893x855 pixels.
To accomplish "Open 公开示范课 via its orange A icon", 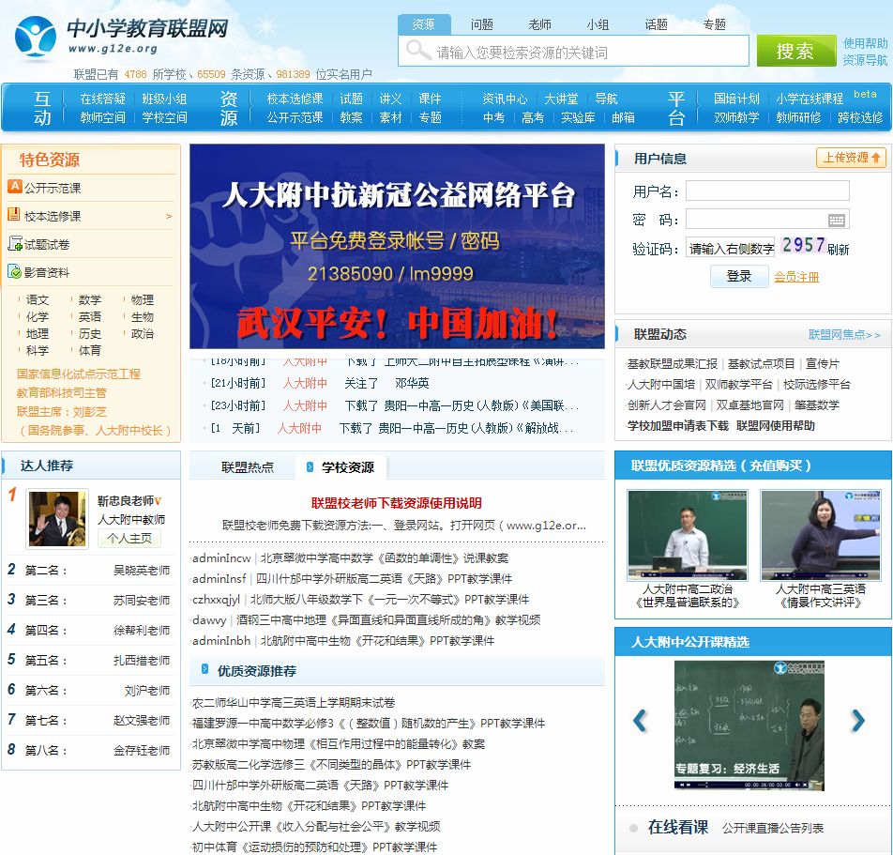I will click(14, 187).
